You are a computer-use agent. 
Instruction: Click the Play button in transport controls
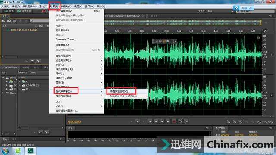138,121
